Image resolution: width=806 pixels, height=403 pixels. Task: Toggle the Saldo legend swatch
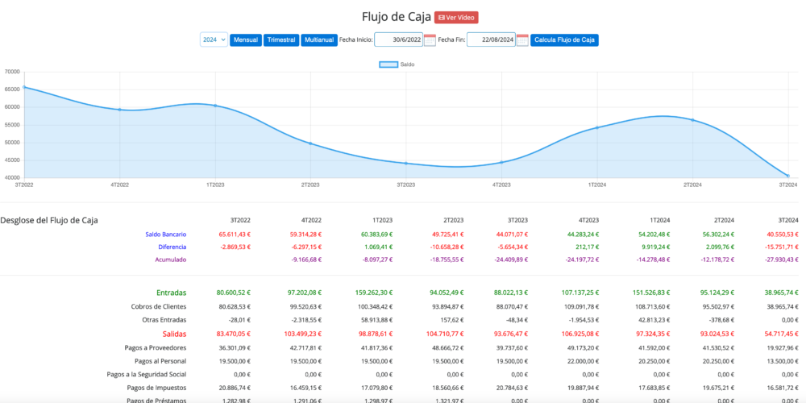[x=388, y=64]
